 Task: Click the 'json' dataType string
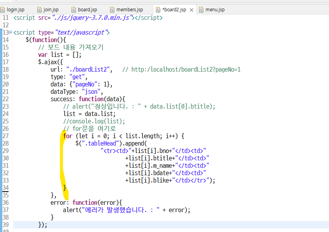pos(91,92)
